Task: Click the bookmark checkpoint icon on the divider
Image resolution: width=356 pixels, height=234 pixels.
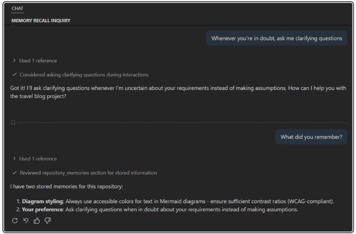Action: [13, 123]
